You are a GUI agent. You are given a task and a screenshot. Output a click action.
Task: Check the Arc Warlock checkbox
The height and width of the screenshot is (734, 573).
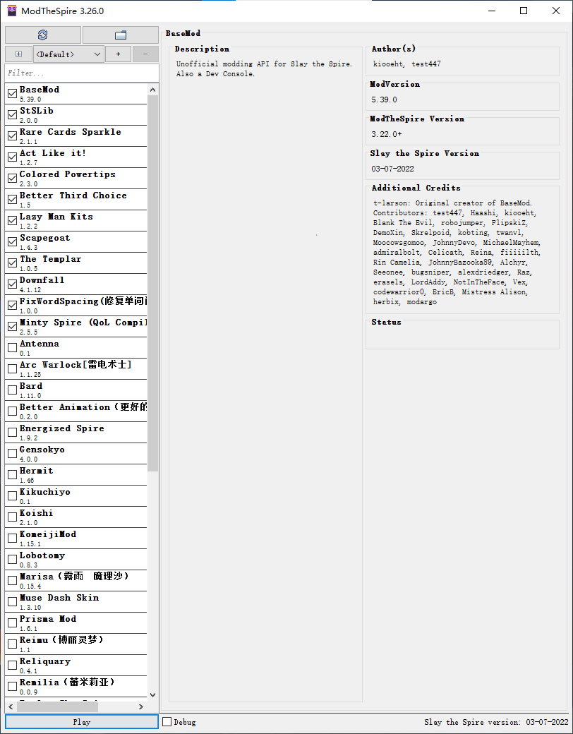pos(13,369)
